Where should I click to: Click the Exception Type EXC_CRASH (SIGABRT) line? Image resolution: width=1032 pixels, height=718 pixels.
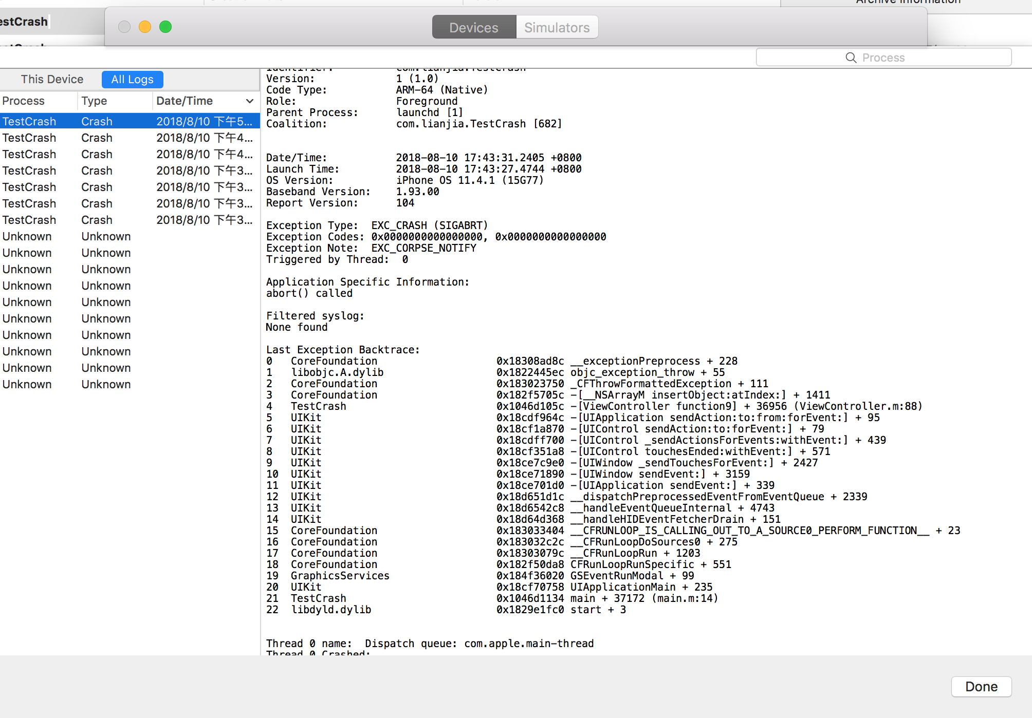click(377, 225)
